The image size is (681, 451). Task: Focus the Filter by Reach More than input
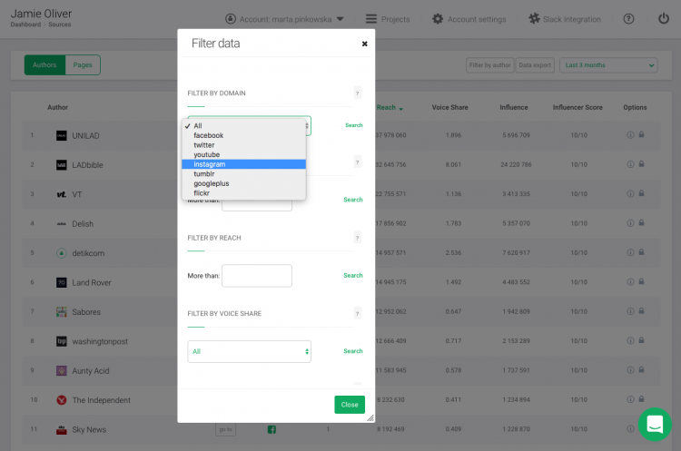point(257,276)
